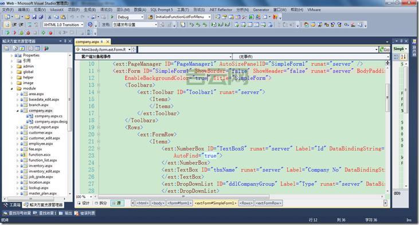
Task: Switch to Split view
Action: tap(101, 203)
